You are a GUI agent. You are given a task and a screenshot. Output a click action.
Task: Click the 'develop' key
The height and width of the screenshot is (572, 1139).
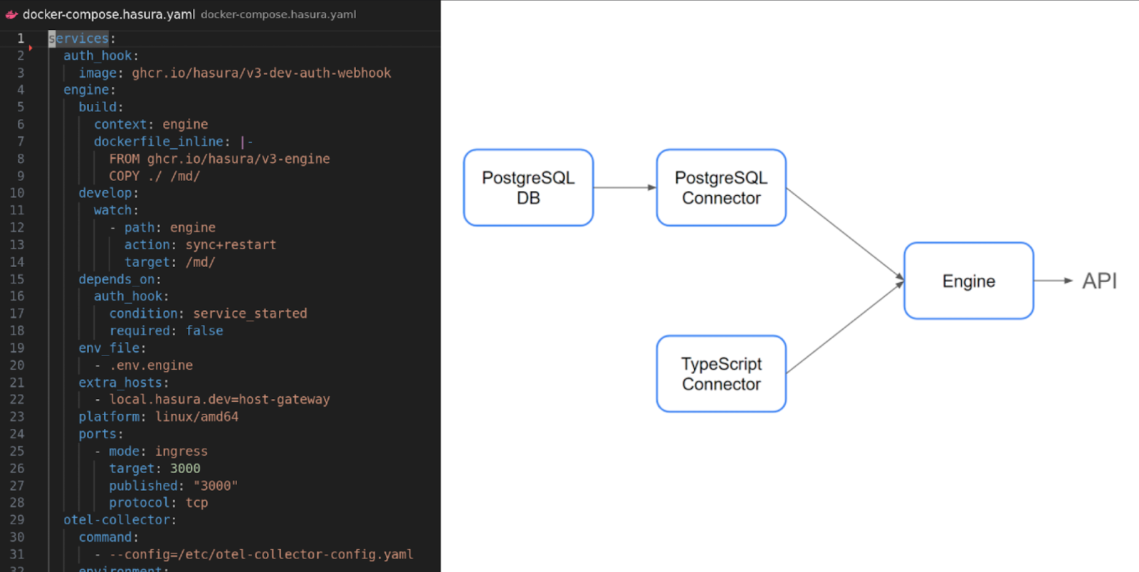105,193
